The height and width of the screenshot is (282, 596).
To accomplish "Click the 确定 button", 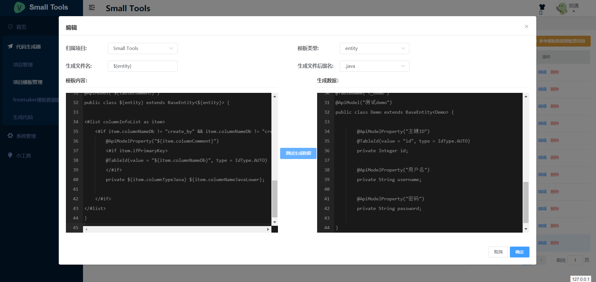I will click(x=520, y=252).
